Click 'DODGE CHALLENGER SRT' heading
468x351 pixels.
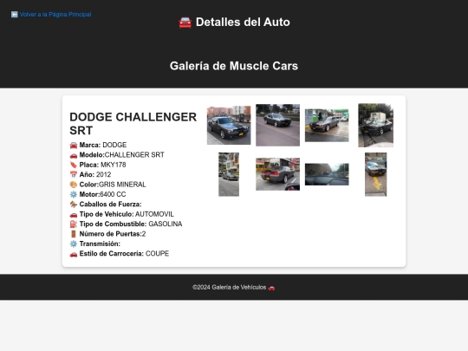[133, 124]
